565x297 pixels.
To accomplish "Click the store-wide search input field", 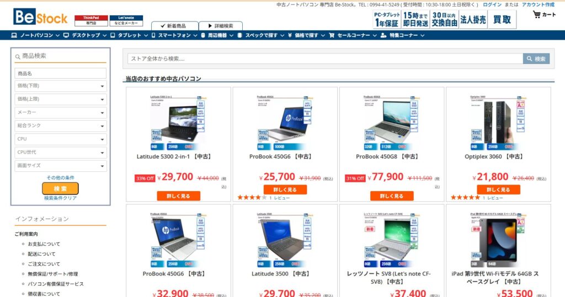I will tap(325, 58).
